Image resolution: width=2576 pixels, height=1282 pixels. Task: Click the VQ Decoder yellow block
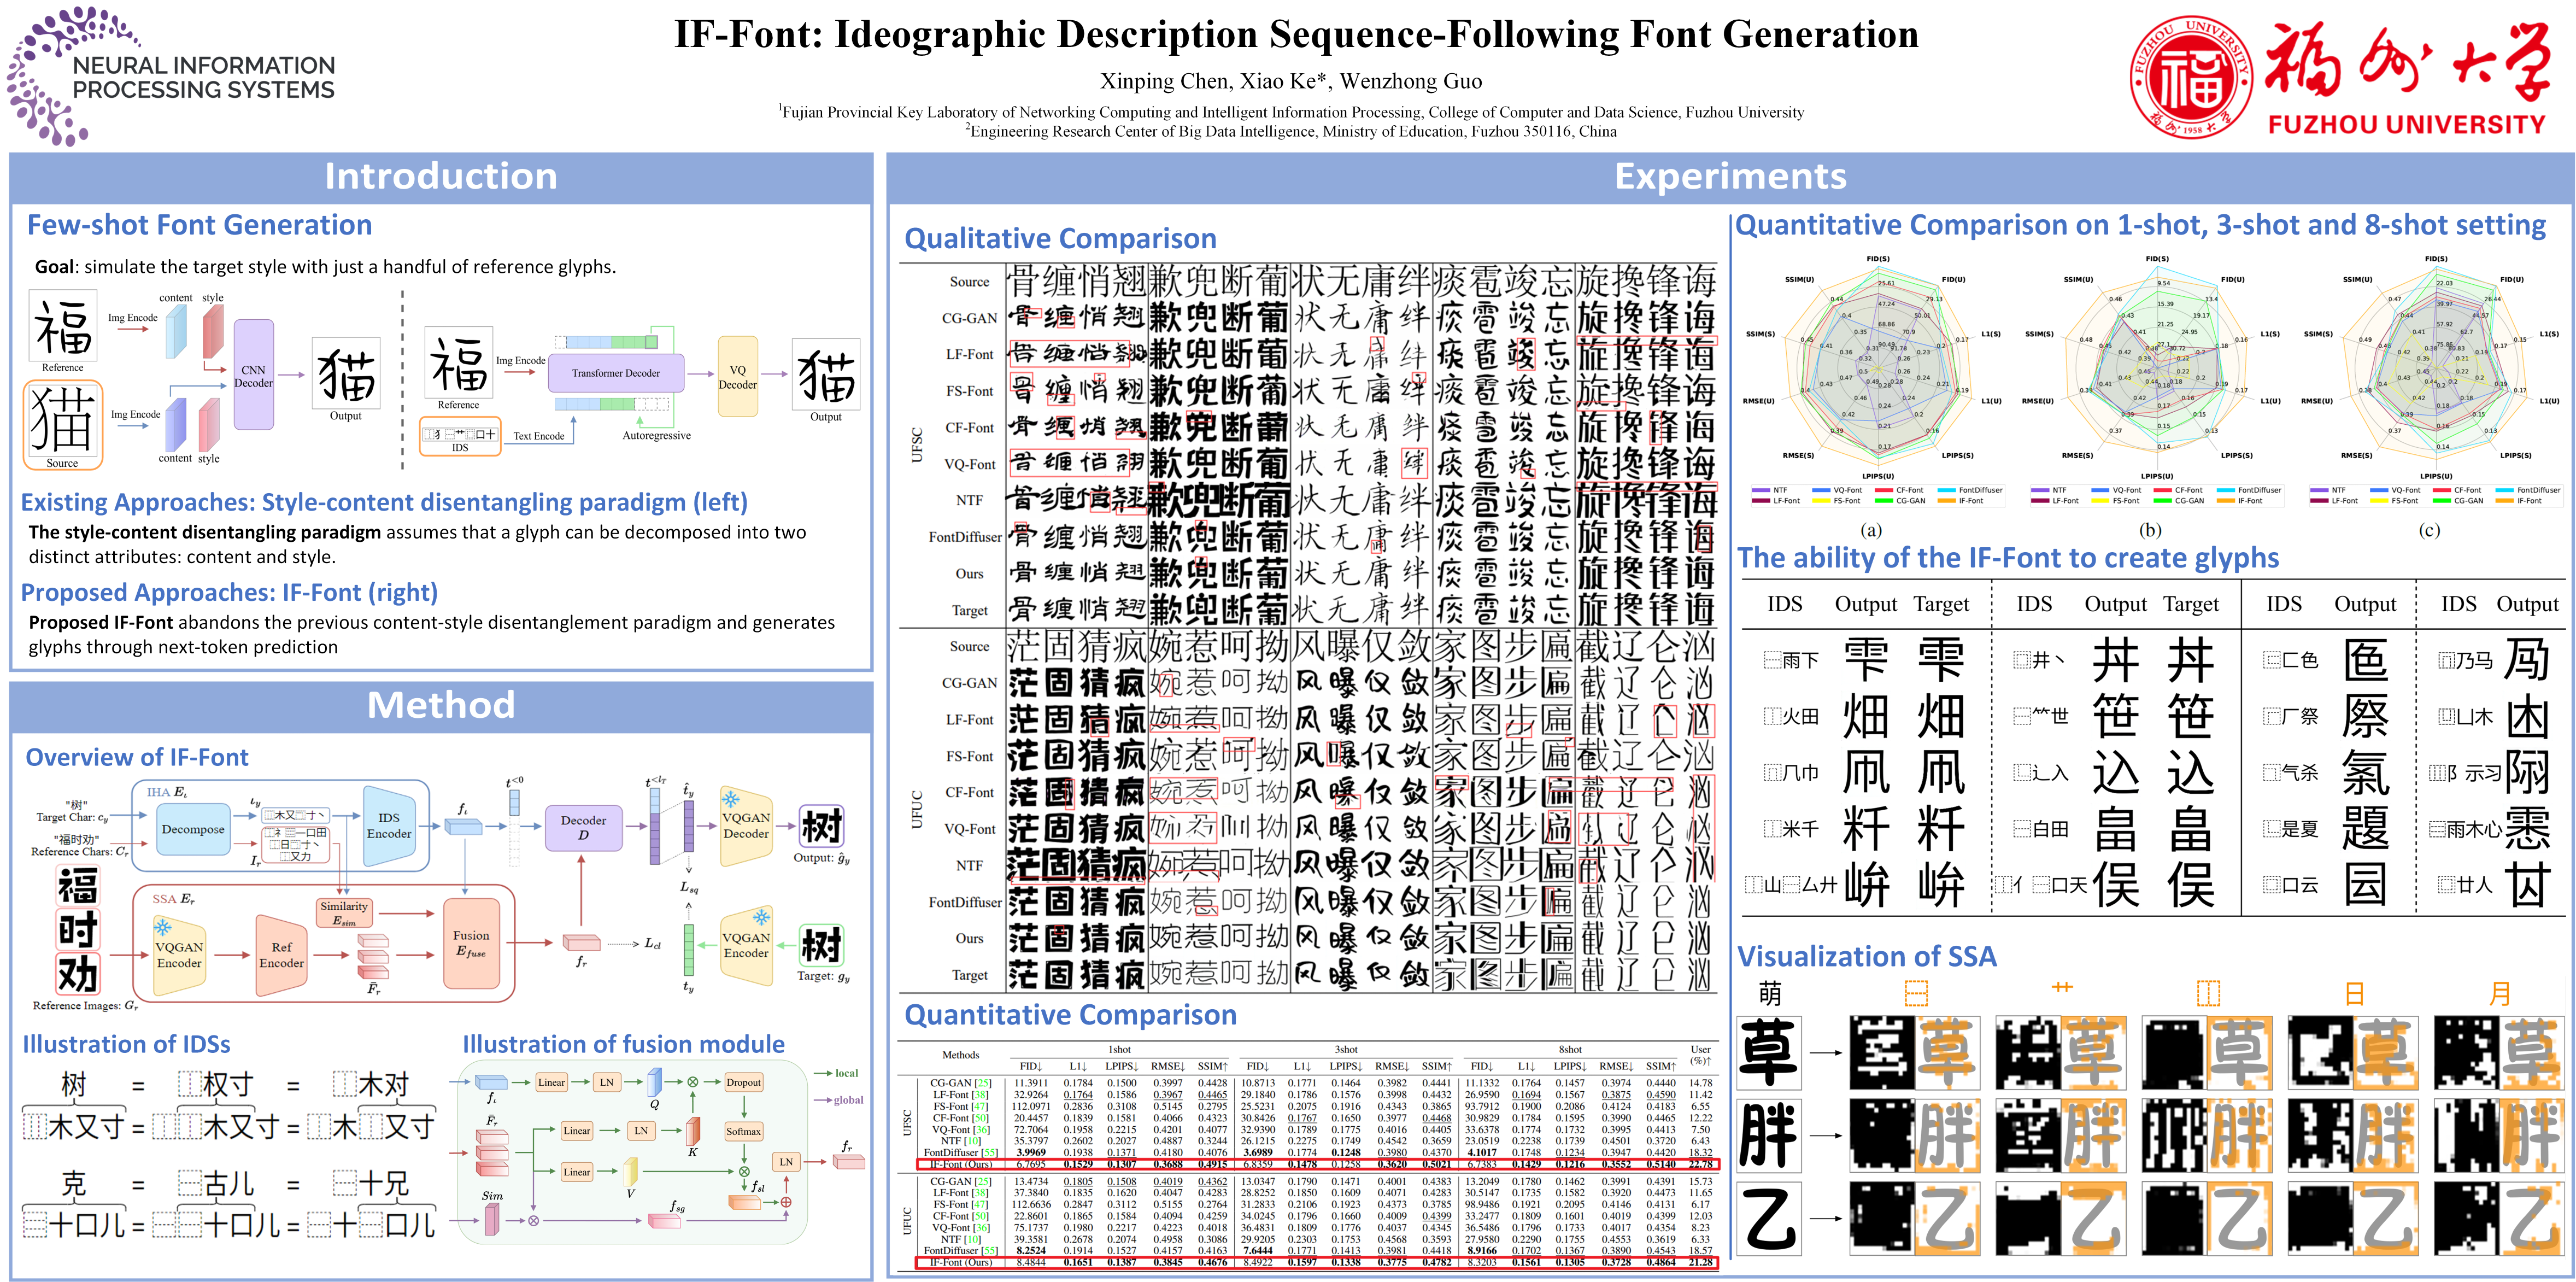pos(737,377)
